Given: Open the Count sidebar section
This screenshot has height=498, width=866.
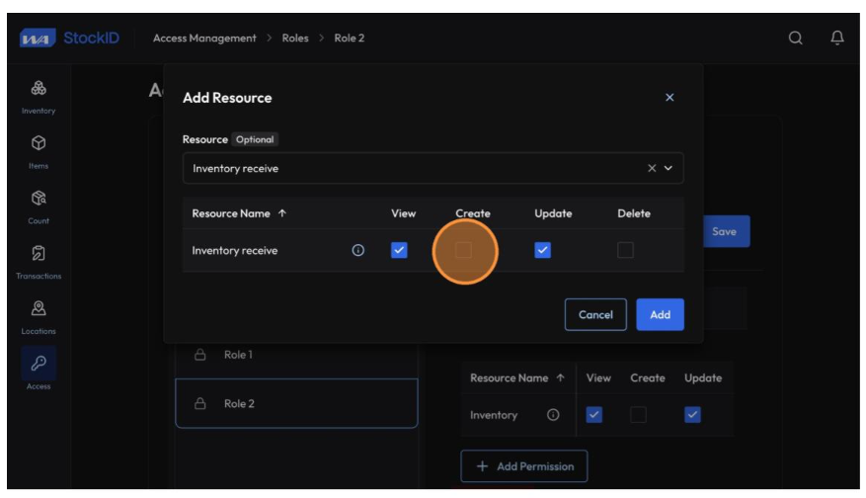Looking at the screenshot, I should tap(39, 207).
